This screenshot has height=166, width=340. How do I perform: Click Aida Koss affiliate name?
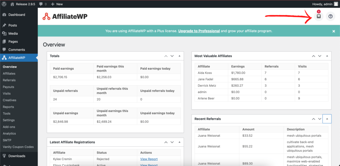click(x=205, y=73)
